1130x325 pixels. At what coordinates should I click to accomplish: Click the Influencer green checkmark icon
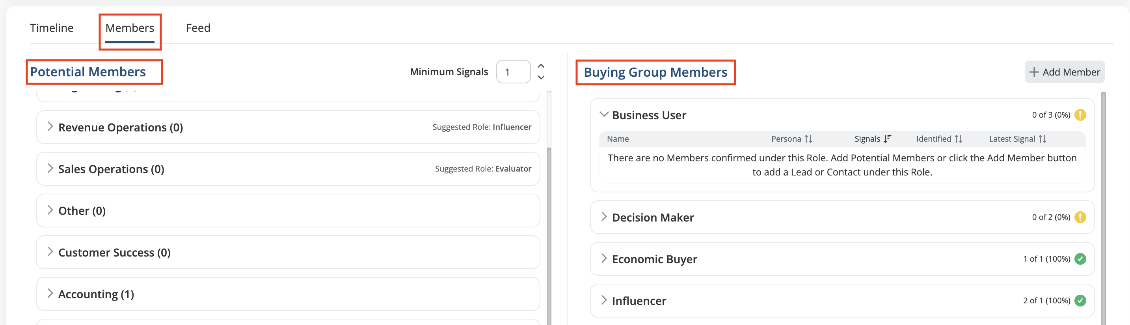pos(1080,301)
